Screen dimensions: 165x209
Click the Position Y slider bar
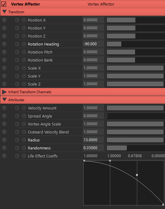[x=135, y=28]
